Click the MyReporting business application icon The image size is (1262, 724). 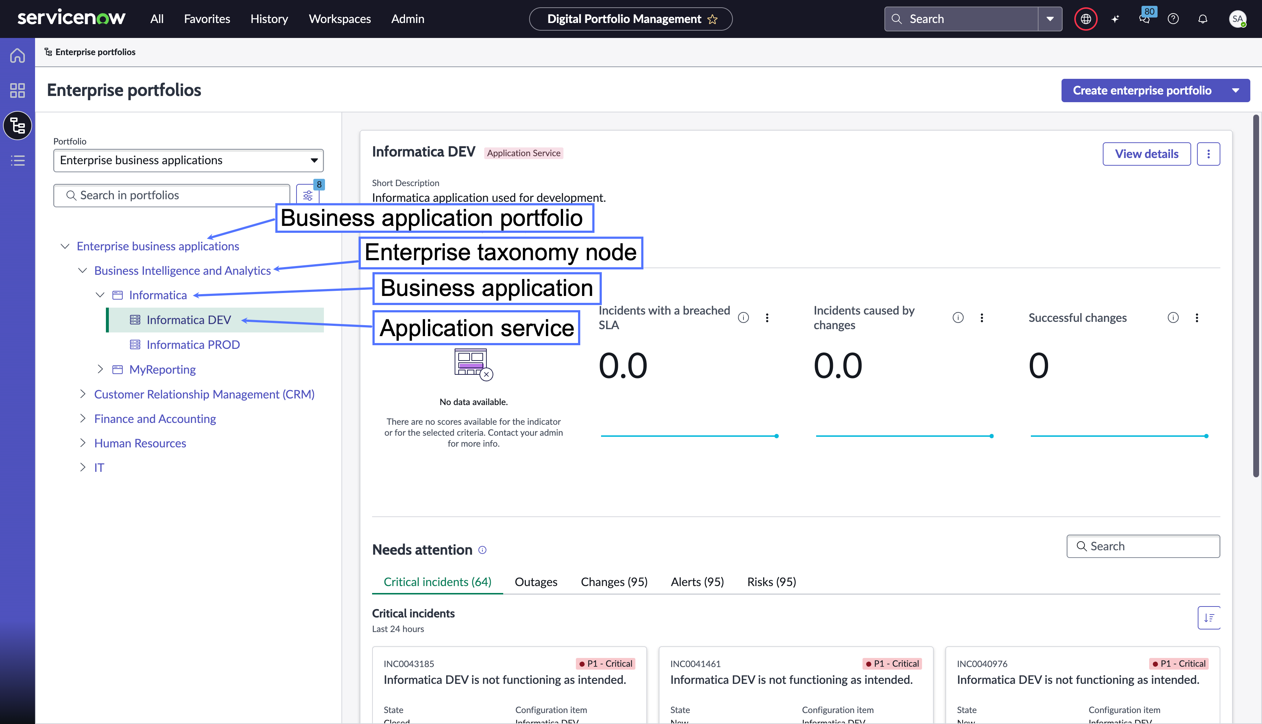117,369
